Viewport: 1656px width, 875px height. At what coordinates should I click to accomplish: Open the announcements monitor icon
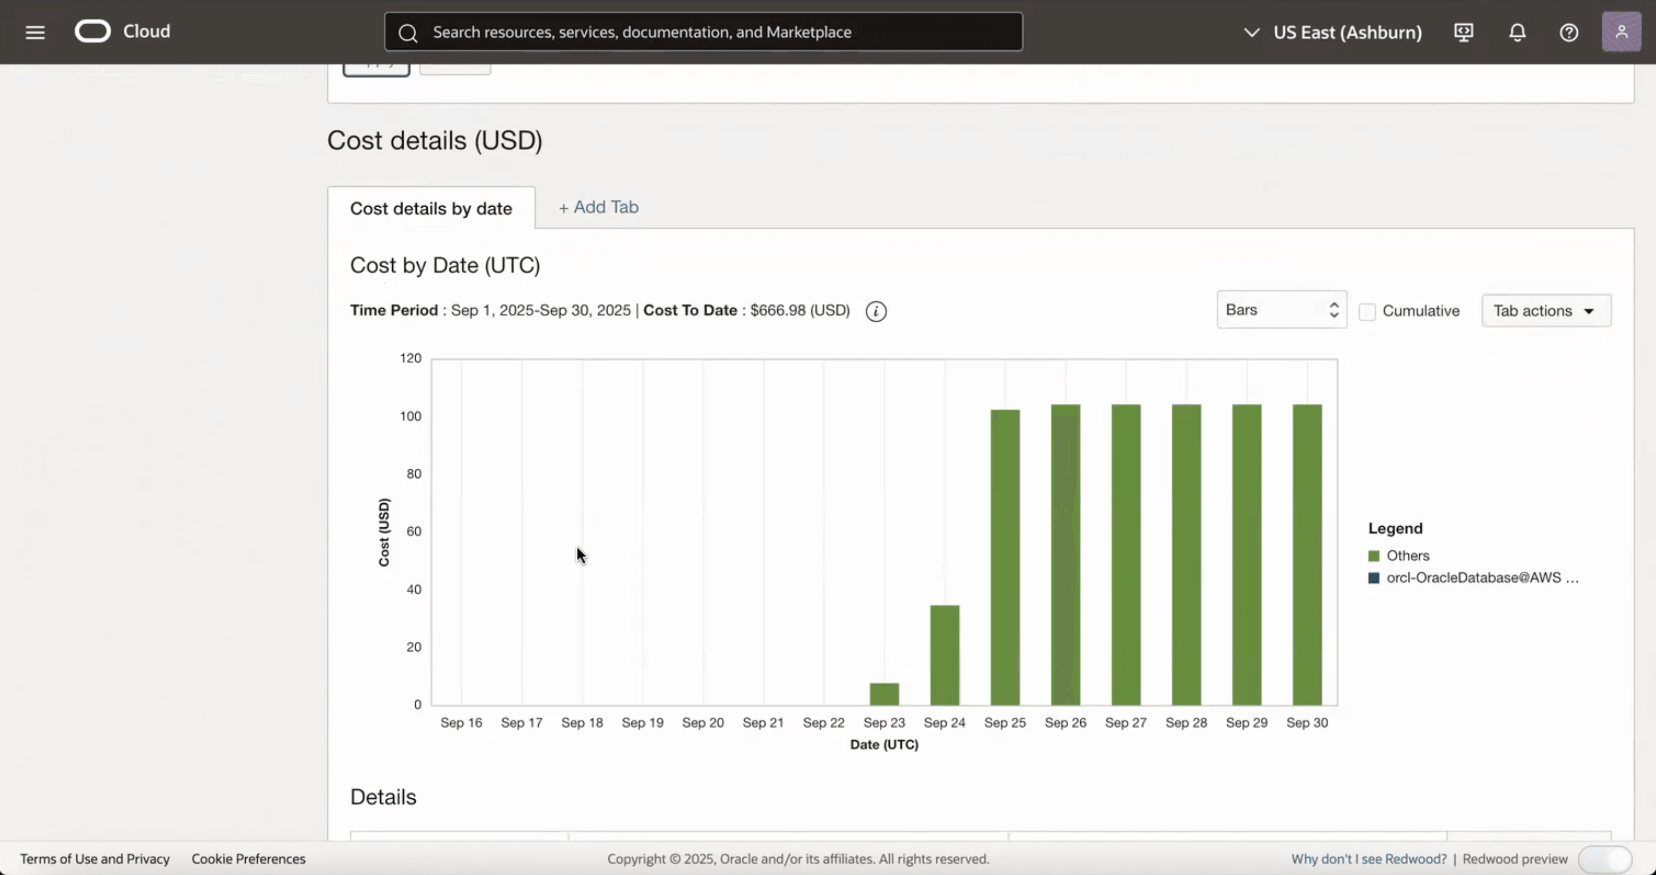coord(1463,32)
